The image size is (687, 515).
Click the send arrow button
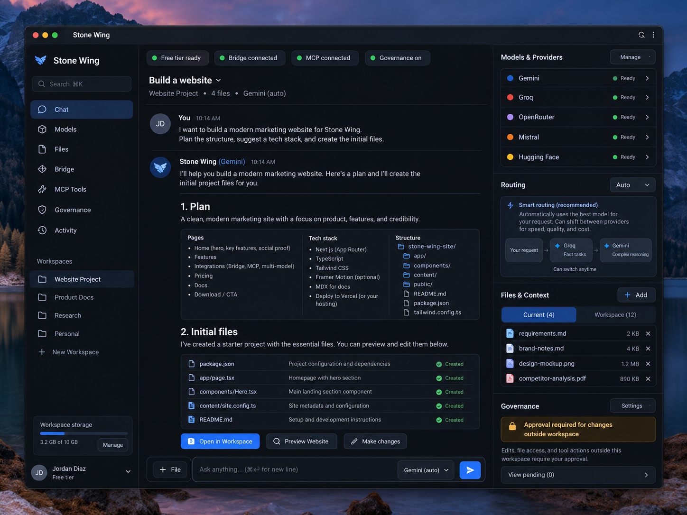470,470
